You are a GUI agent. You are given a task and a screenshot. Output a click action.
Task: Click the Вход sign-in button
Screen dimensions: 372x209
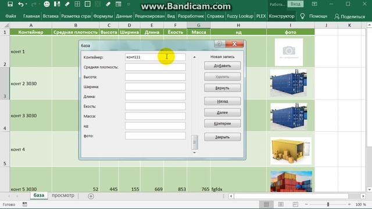click(295, 4)
